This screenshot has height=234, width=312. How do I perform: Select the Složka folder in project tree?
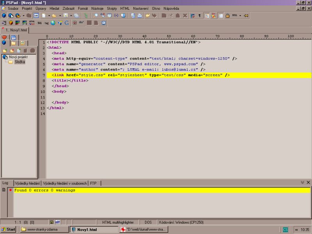click(20, 62)
